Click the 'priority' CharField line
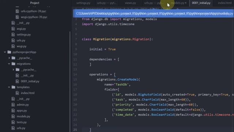 [x=155, y=104]
